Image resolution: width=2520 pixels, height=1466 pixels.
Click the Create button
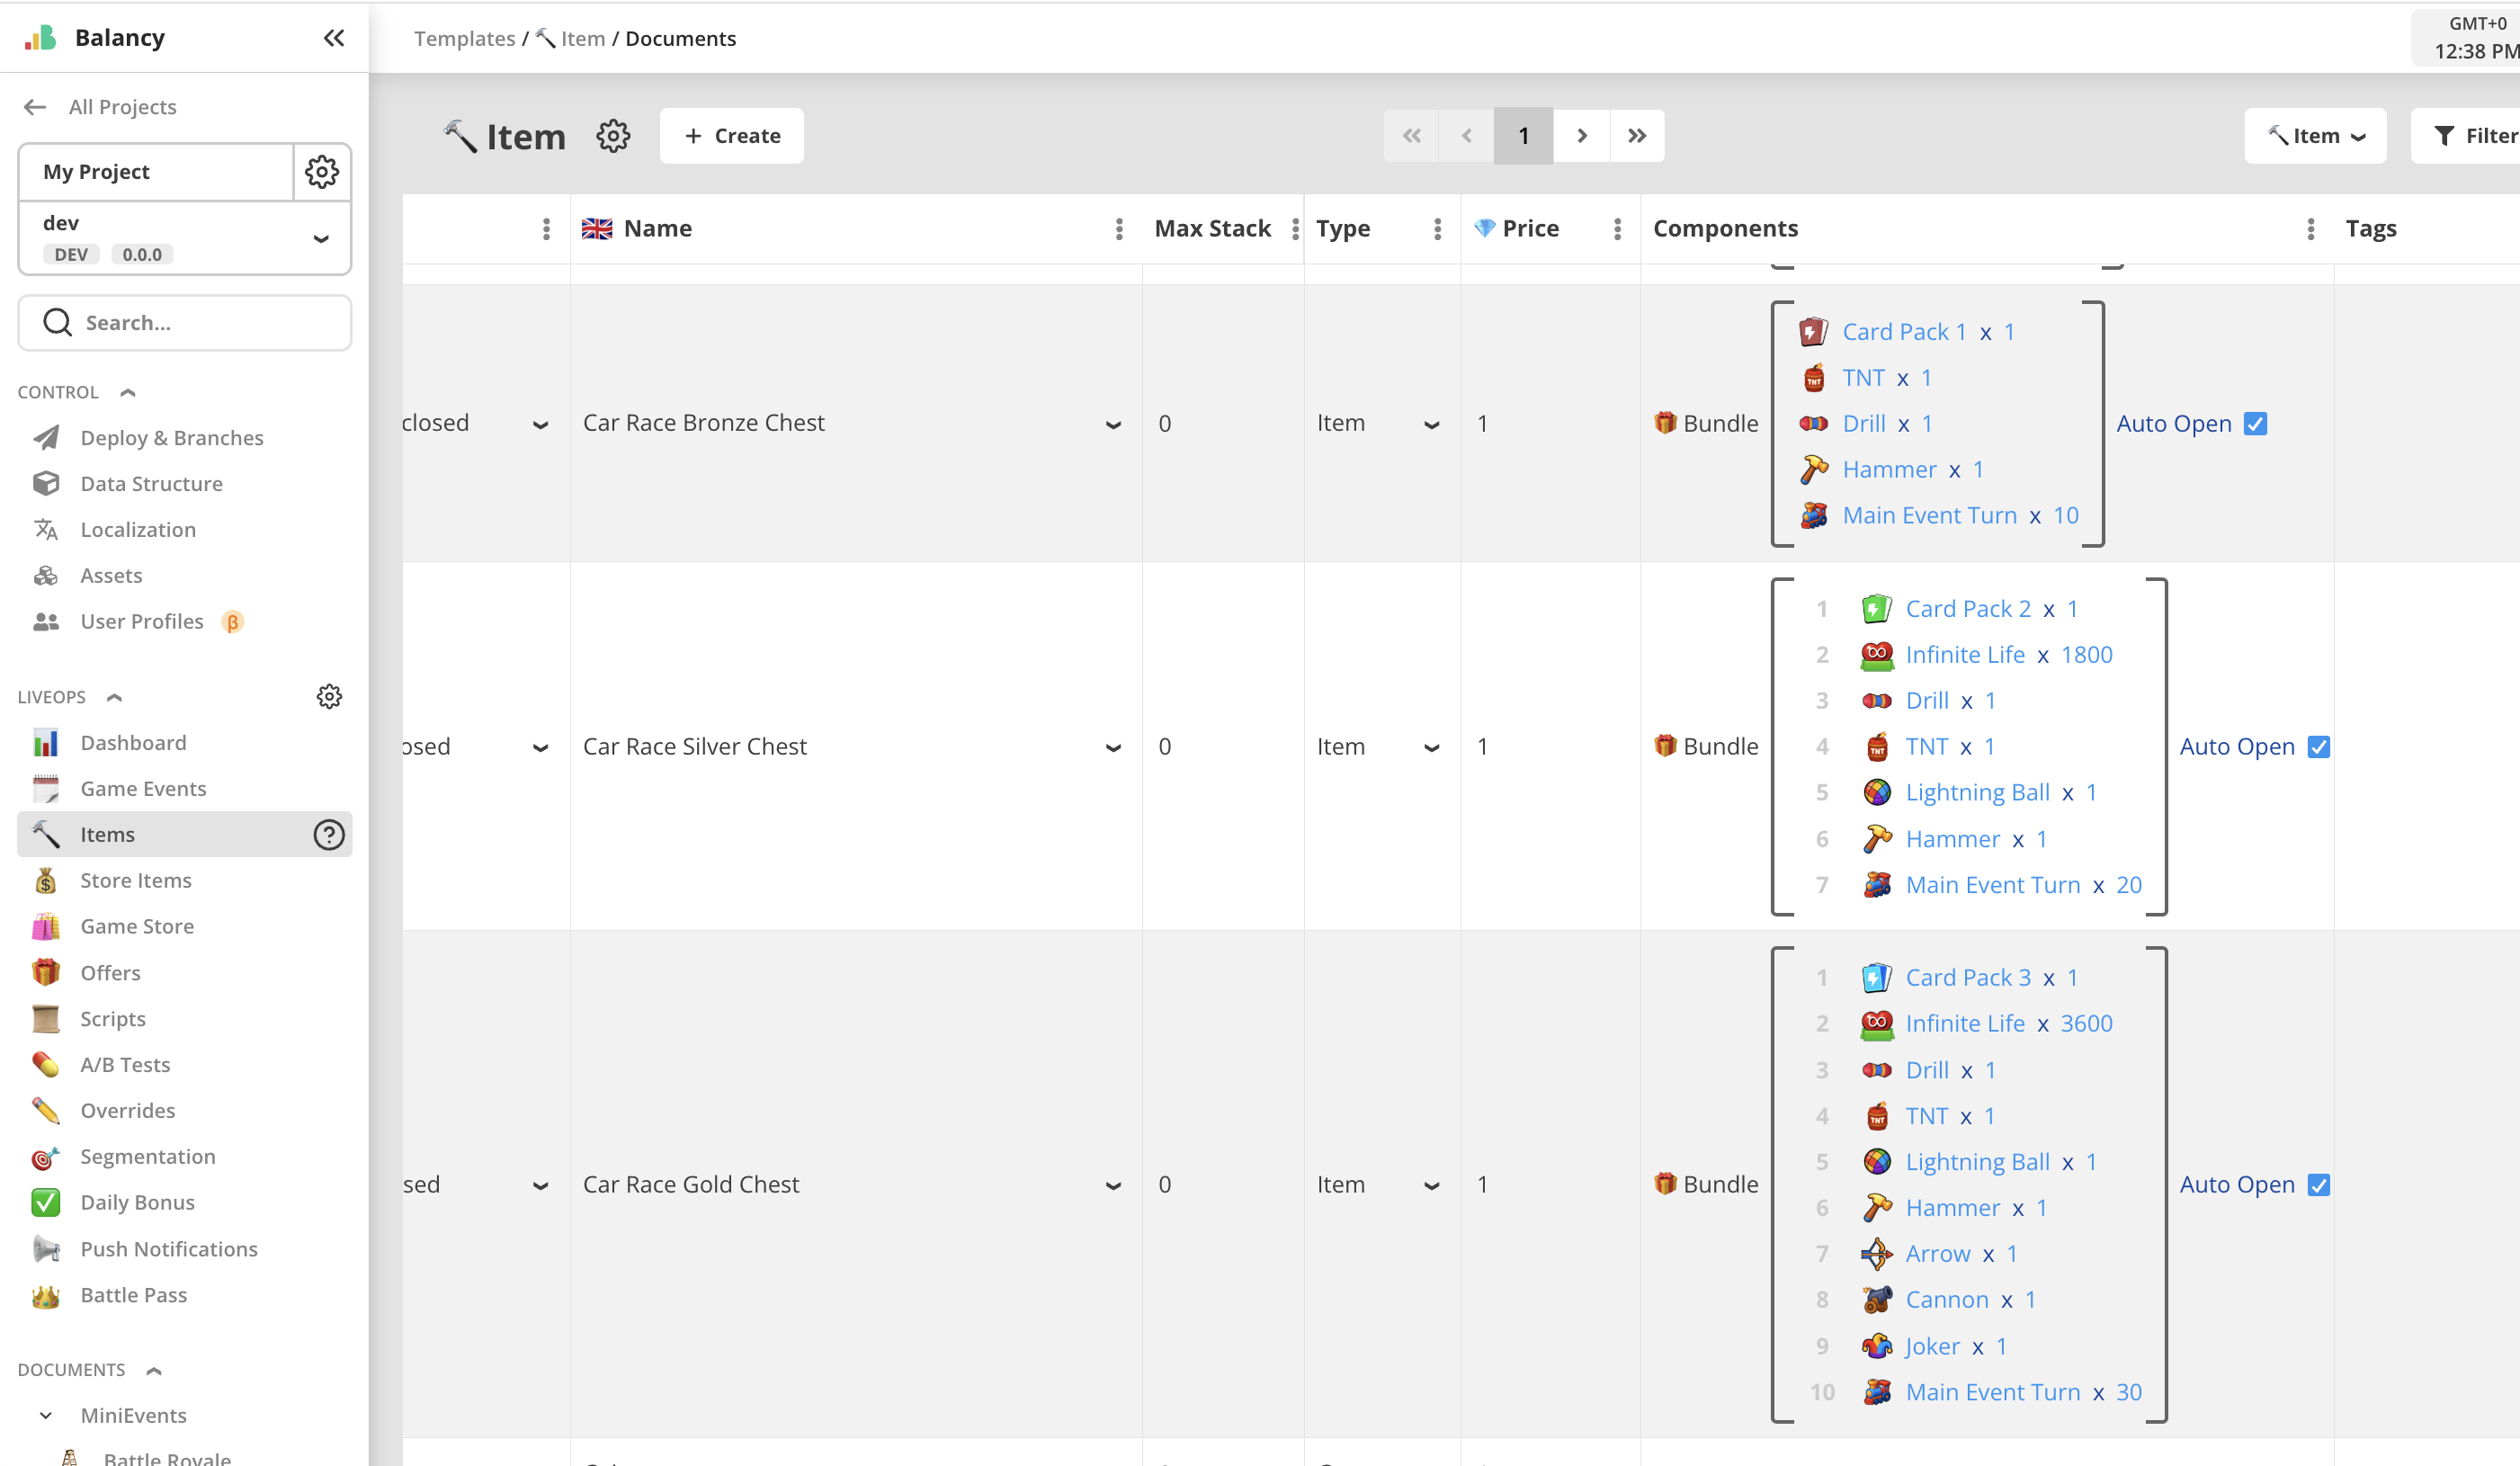(731, 136)
